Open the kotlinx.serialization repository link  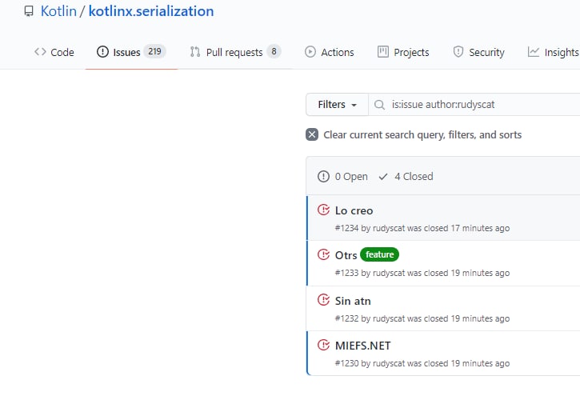tap(151, 11)
